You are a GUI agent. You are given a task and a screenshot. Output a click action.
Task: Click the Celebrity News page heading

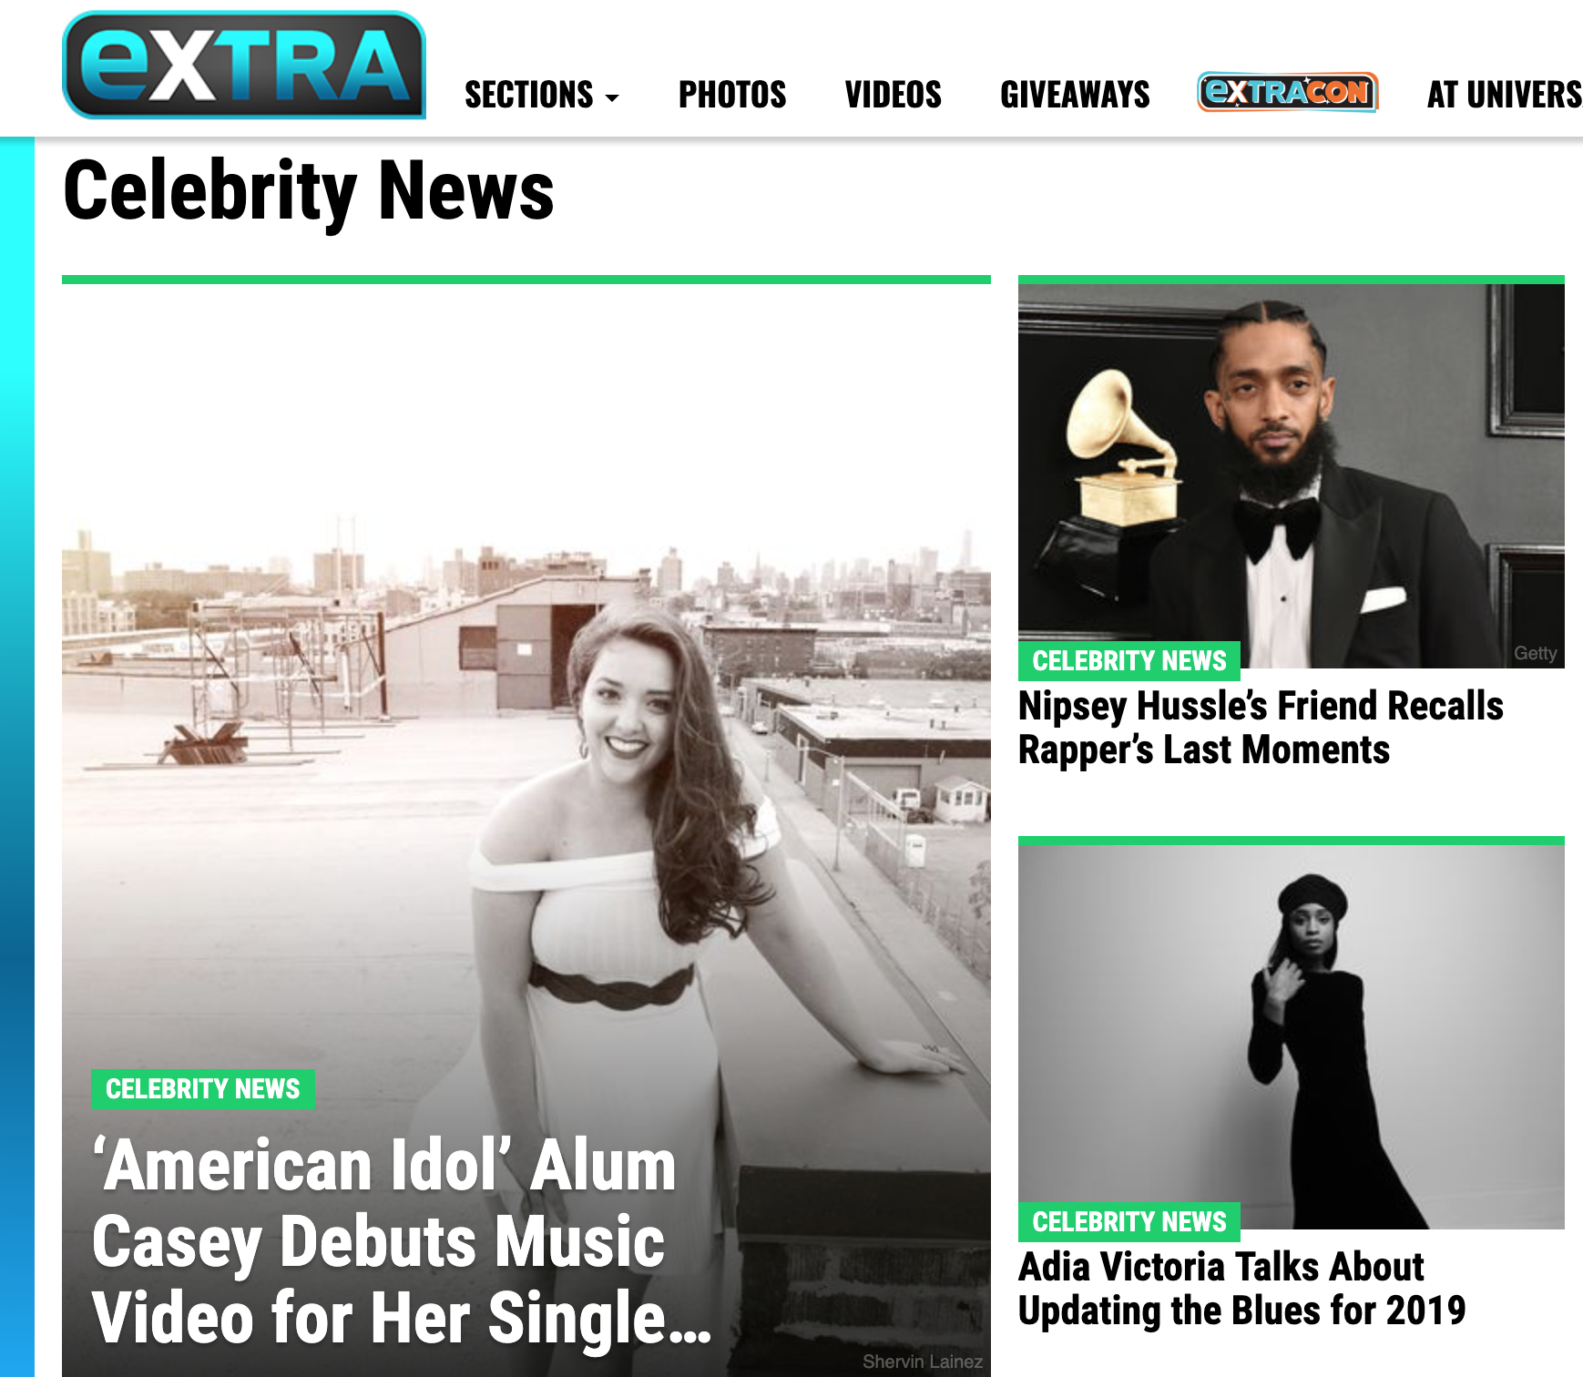309,190
